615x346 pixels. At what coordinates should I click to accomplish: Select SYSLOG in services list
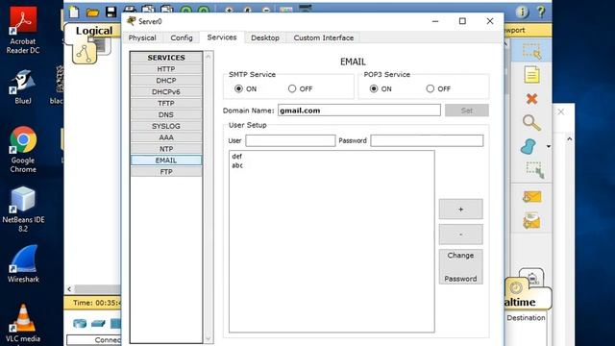click(166, 126)
